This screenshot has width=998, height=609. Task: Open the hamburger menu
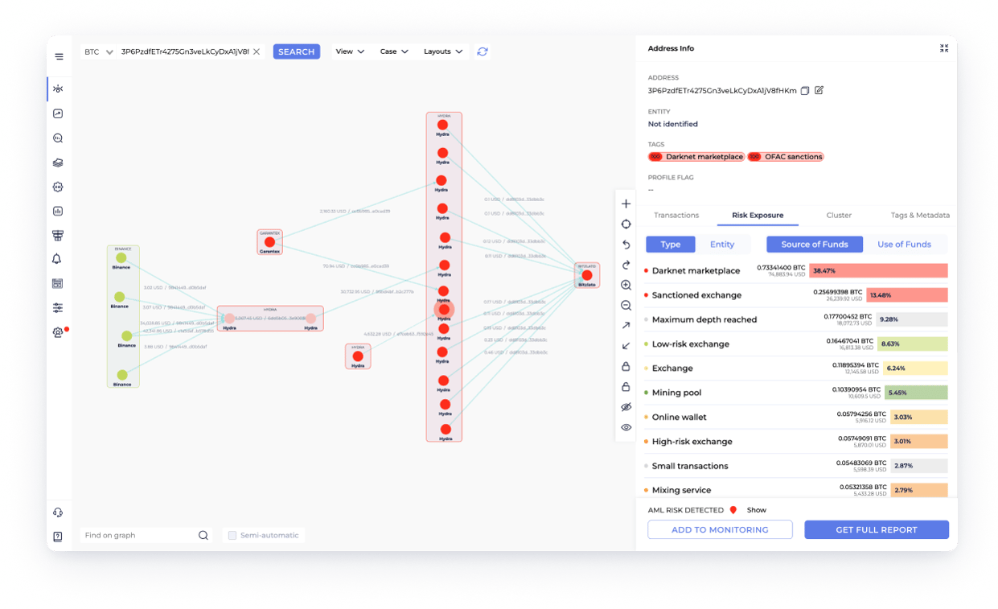pos(59,56)
